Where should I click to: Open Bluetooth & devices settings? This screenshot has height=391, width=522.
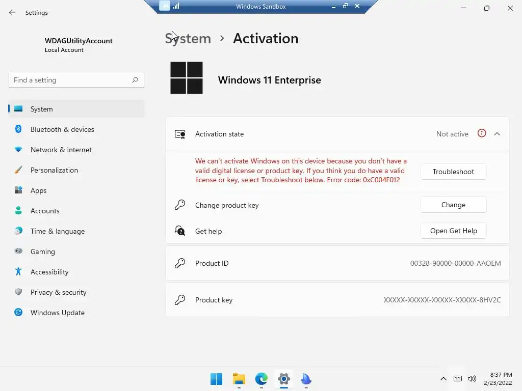76,129
